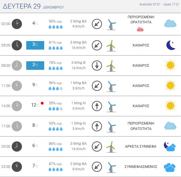
Task: Click the 93% humidity reading at 17:00
Action: [x=55, y=123]
